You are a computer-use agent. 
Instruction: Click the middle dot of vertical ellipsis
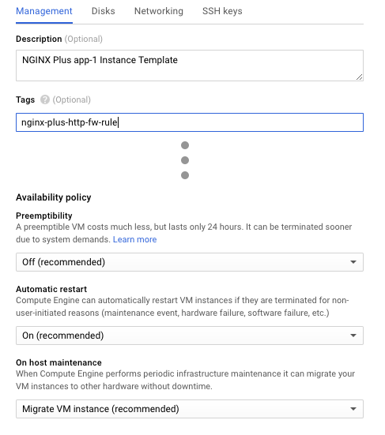click(185, 160)
